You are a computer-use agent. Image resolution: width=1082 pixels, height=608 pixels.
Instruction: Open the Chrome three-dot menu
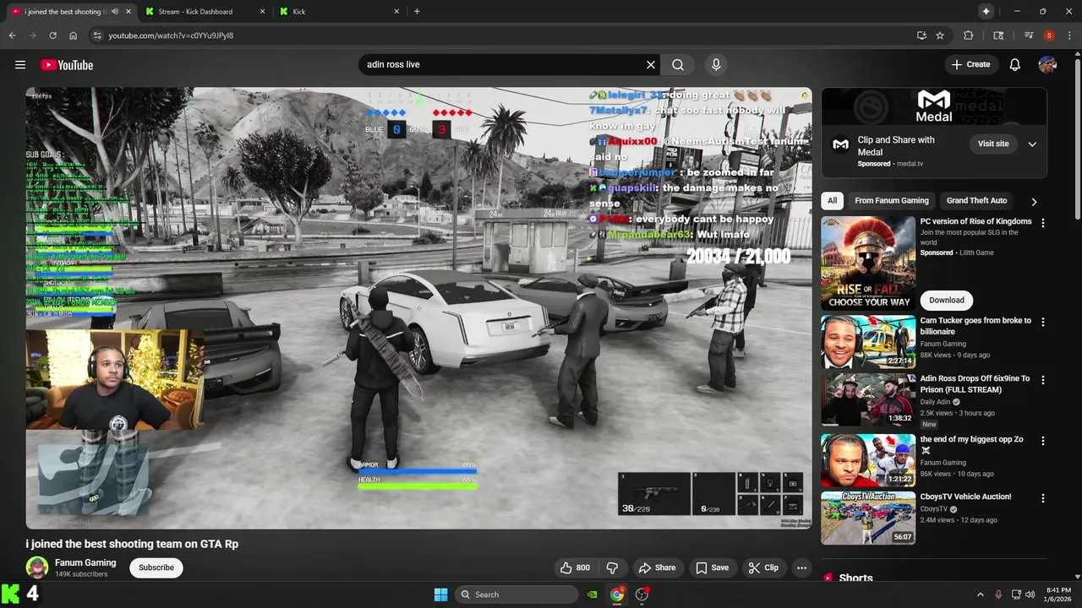click(x=1068, y=35)
